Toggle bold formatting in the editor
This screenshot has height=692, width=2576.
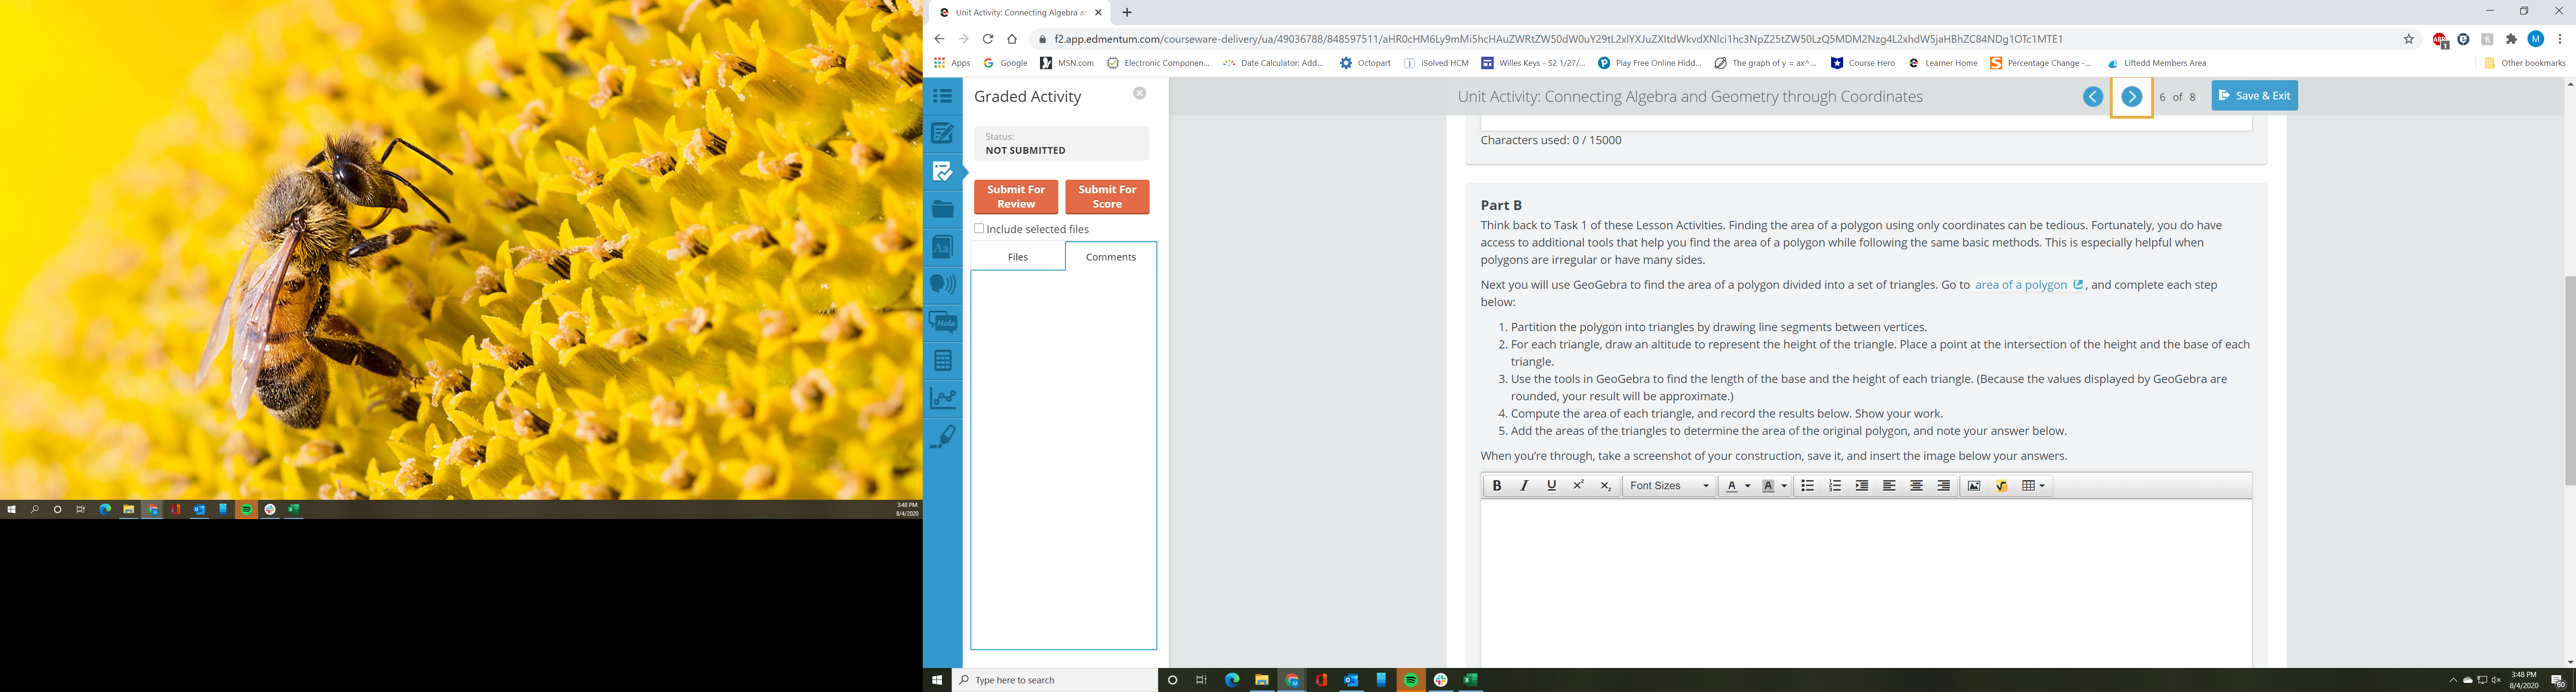[1496, 486]
